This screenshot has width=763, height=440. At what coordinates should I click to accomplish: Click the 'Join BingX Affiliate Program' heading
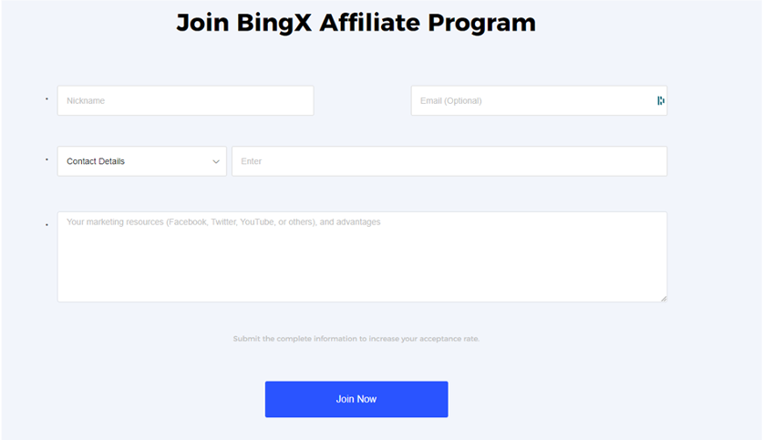[x=356, y=23]
